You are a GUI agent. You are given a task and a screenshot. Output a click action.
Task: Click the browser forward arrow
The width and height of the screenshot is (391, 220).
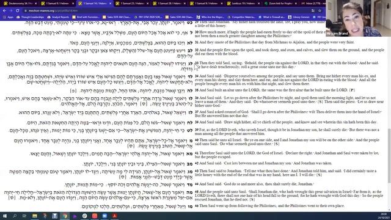11,11
